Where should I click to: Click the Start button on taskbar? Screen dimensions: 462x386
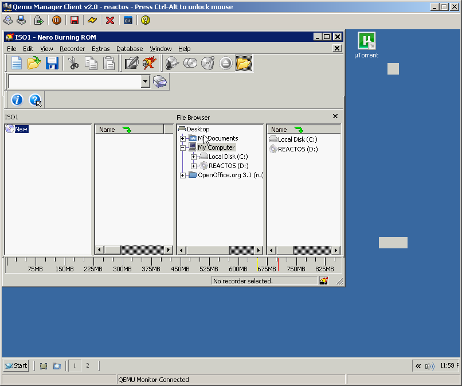(x=16, y=365)
